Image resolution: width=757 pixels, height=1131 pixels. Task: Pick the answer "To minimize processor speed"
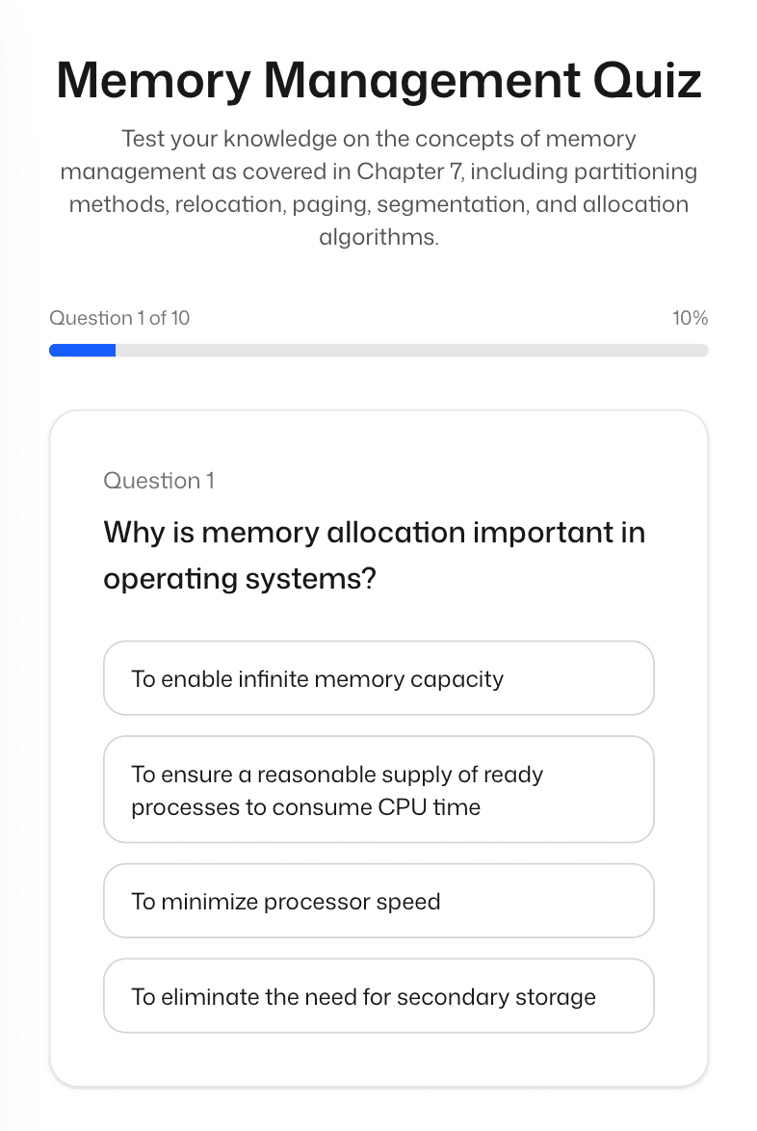(378, 900)
